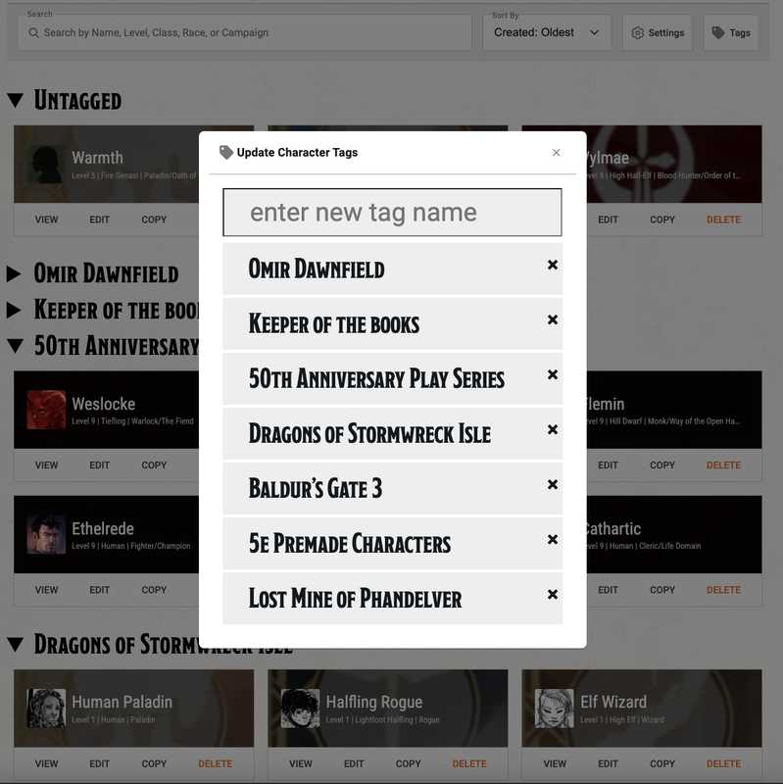Copy the Halfling Rogue character
The width and height of the screenshot is (783, 784).
[x=408, y=764]
